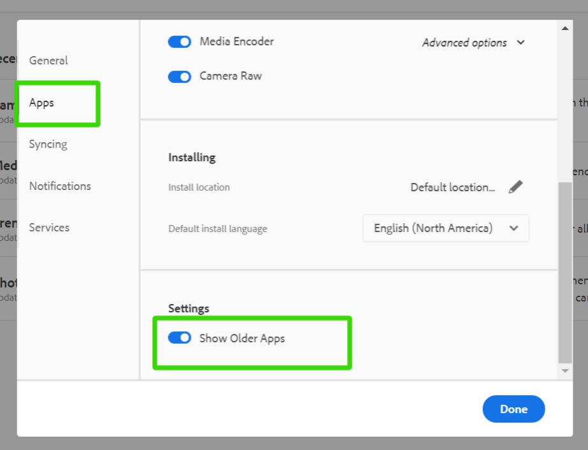Toggle the Media Encoder switch
The image size is (588, 450).
coord(180,42)
